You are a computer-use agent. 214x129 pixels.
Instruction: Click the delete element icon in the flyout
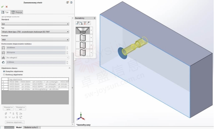85,23
